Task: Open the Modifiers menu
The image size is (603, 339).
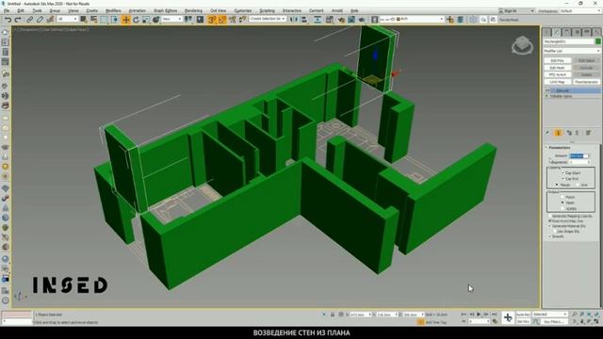Action: pos(113,10)
